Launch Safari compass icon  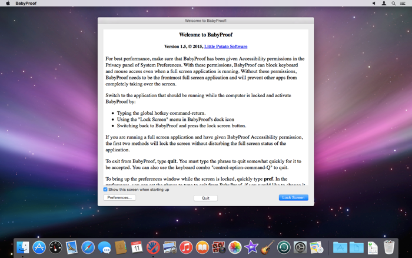[88, 247]
